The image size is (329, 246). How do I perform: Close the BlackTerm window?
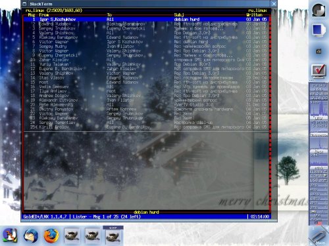[274, 4]
